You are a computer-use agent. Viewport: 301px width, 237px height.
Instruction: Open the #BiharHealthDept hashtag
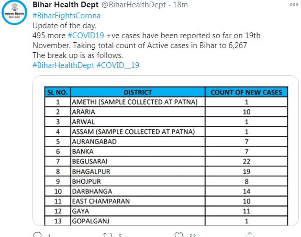(63, 65)
